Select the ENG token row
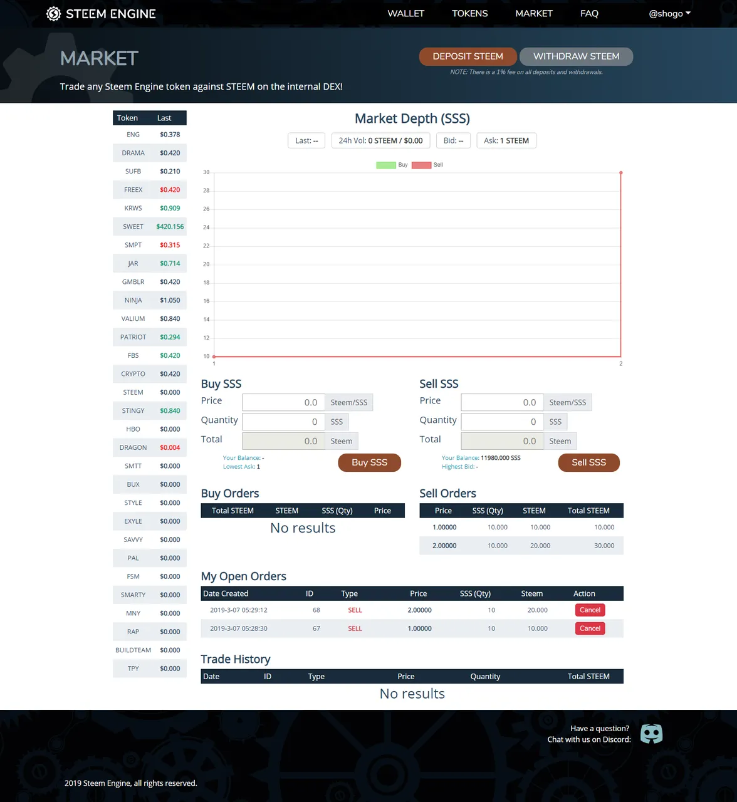737x802 pixels. click(x=150, y=135)
